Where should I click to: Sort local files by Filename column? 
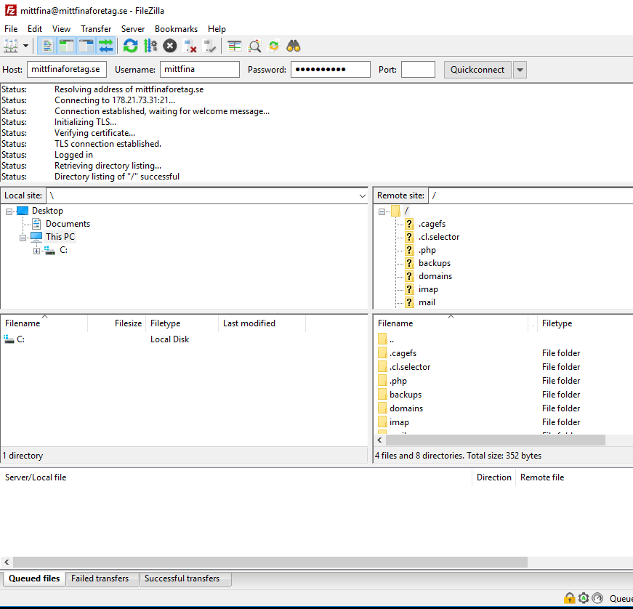pyautogui.click(x=44, y=323)
